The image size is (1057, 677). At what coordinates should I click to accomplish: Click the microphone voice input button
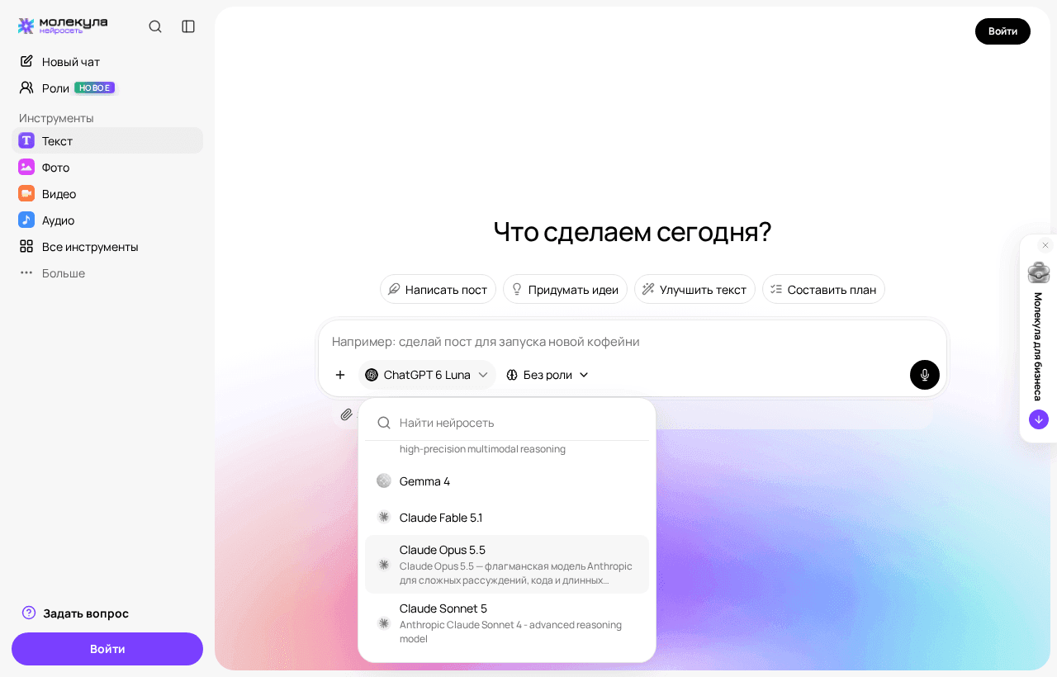pos(925,375)
